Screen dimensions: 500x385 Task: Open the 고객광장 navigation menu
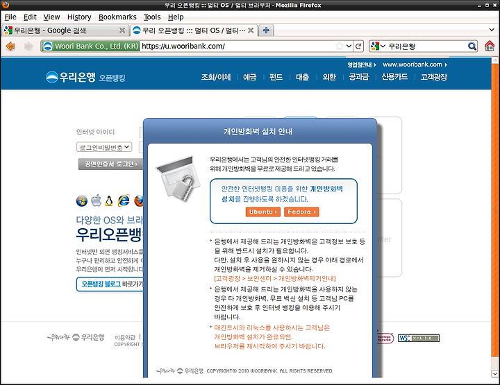(434, 77)
